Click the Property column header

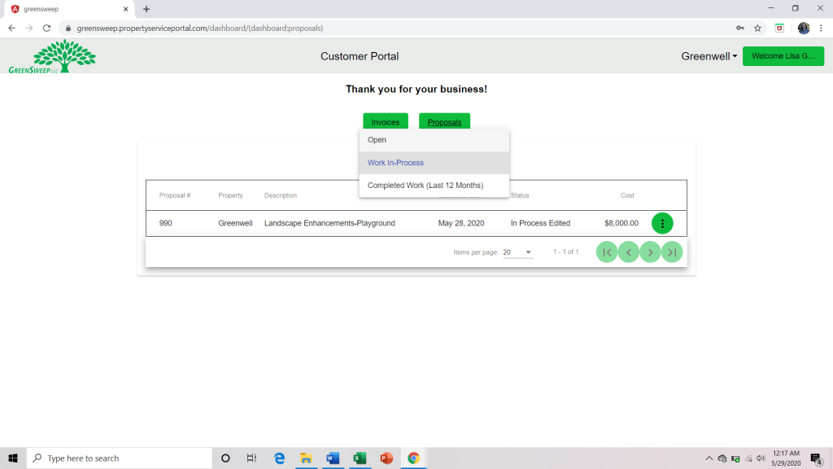230,195
